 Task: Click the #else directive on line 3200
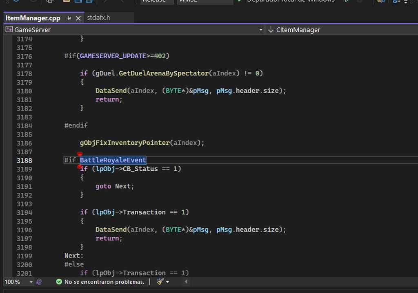coord(74,264)
